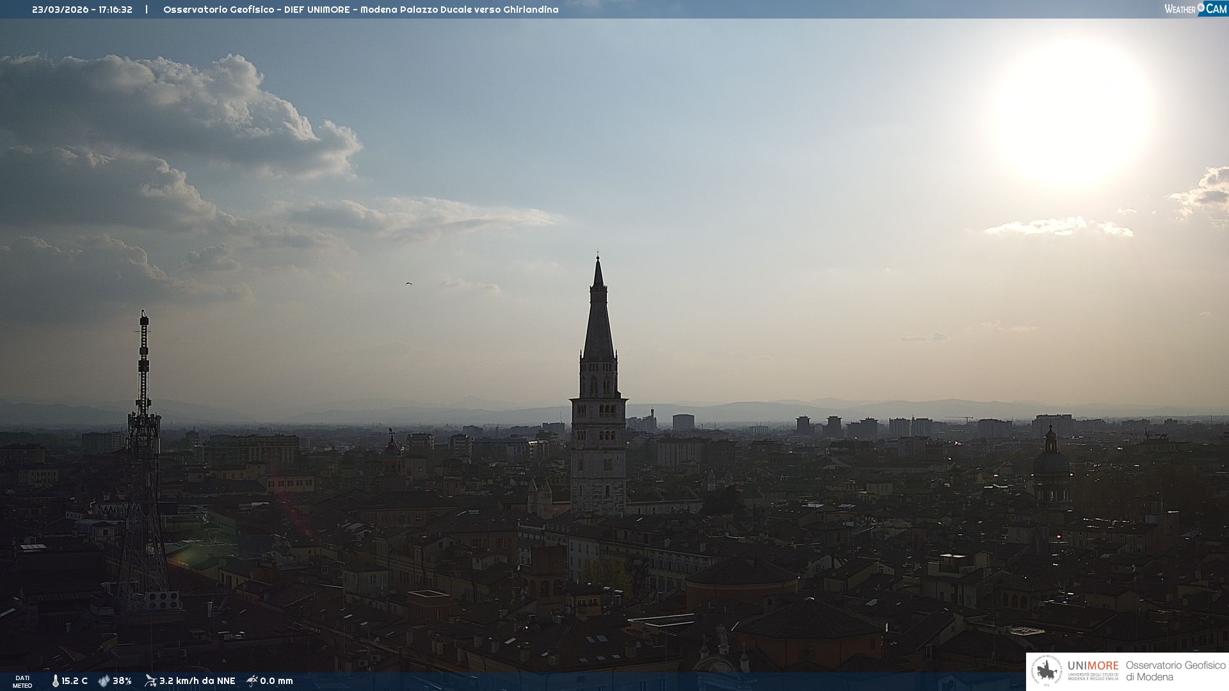Click the DATI METEO label
Viewport: 1229px width, 691px height.
pos(22,681)
